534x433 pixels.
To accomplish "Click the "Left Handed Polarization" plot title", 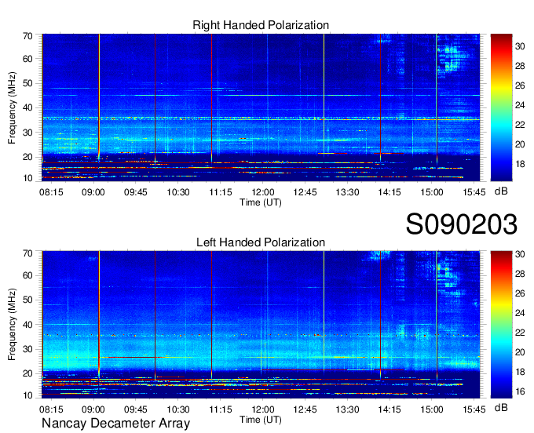I will pos(261,242).
